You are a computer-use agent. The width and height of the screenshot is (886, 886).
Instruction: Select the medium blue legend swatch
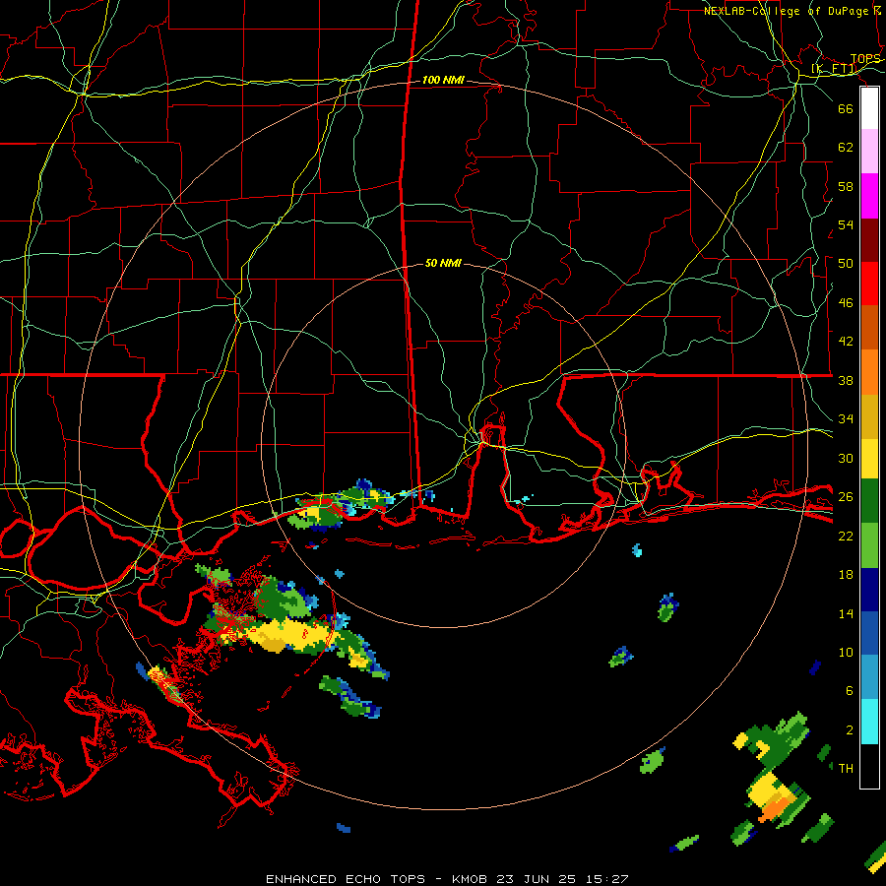point(869,633)
